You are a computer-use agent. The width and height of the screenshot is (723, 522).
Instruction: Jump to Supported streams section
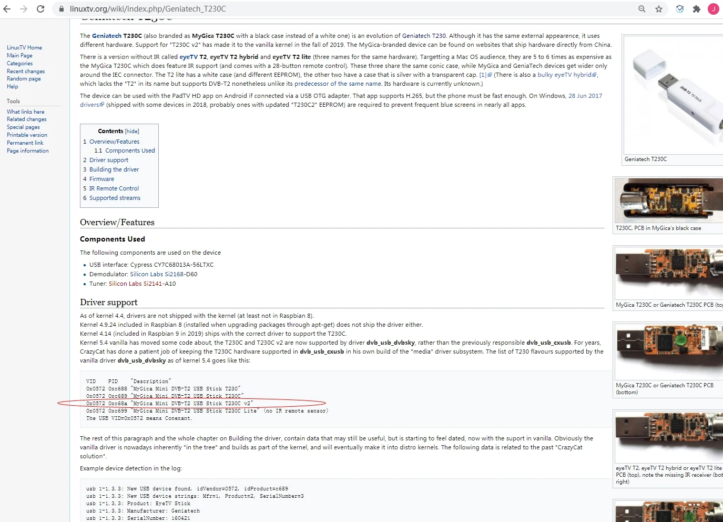[x=115, y=198]
